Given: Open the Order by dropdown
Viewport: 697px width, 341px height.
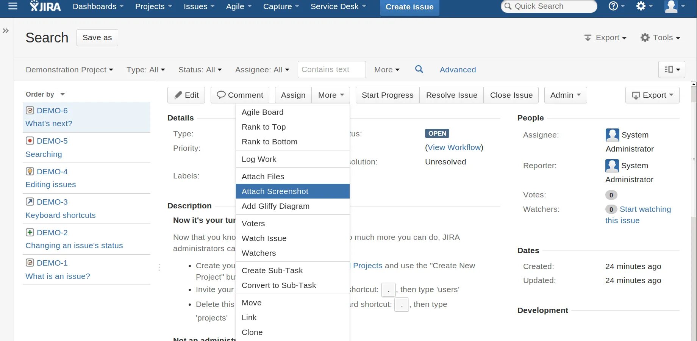Looking at the screenshot, I should click(x=45, y=94).
